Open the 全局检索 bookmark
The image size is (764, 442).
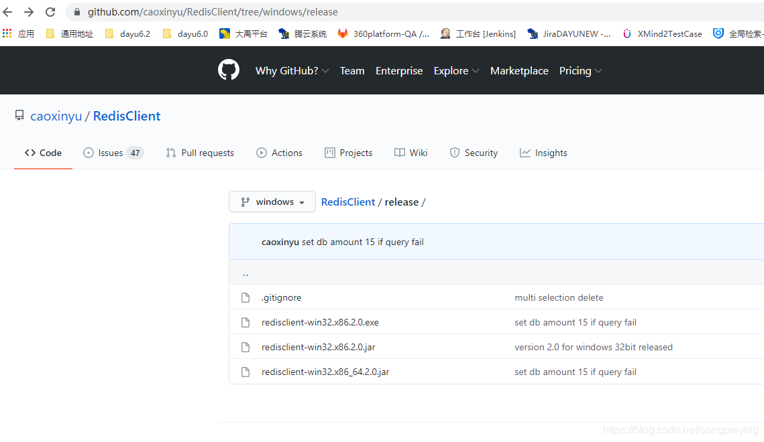click(739, 33)
